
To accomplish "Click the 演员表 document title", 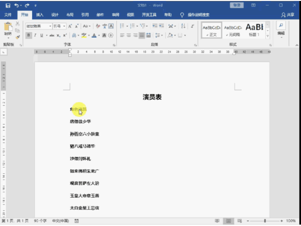I will tap(152, 97).
